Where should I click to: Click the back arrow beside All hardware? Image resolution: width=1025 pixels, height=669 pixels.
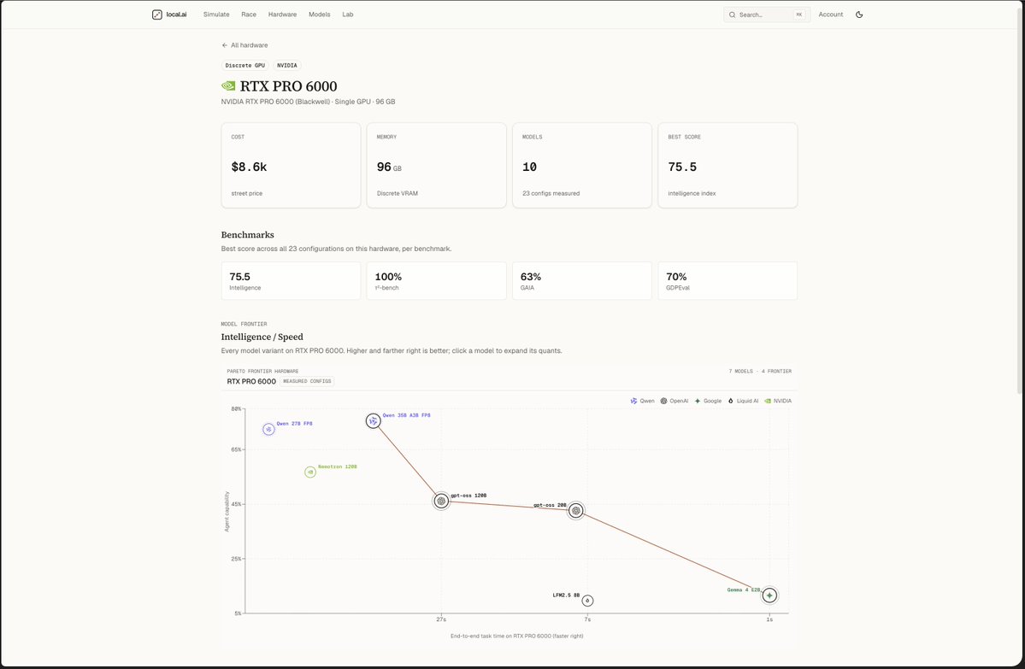click(224, 45)
